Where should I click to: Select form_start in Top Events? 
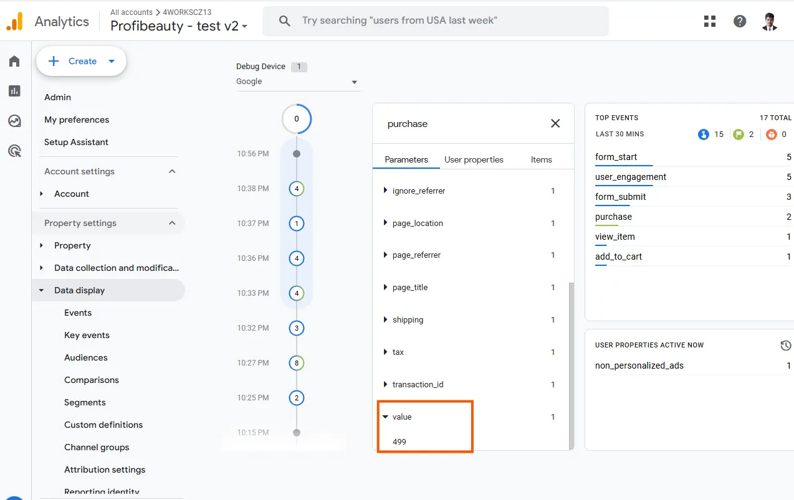coord(616,157)
